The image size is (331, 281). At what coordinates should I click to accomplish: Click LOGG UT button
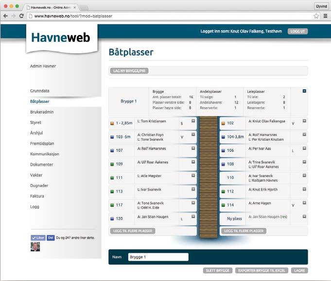point(297,32)
